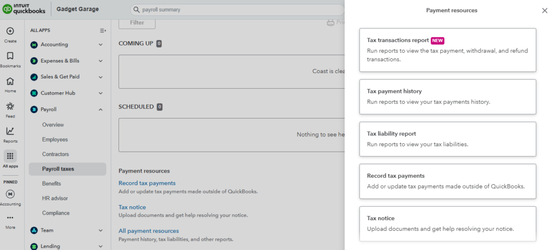Open Bookmarks in left rail
Image resolution: width=549 pixels, height=250 pixels.
(x=10, y=56)
